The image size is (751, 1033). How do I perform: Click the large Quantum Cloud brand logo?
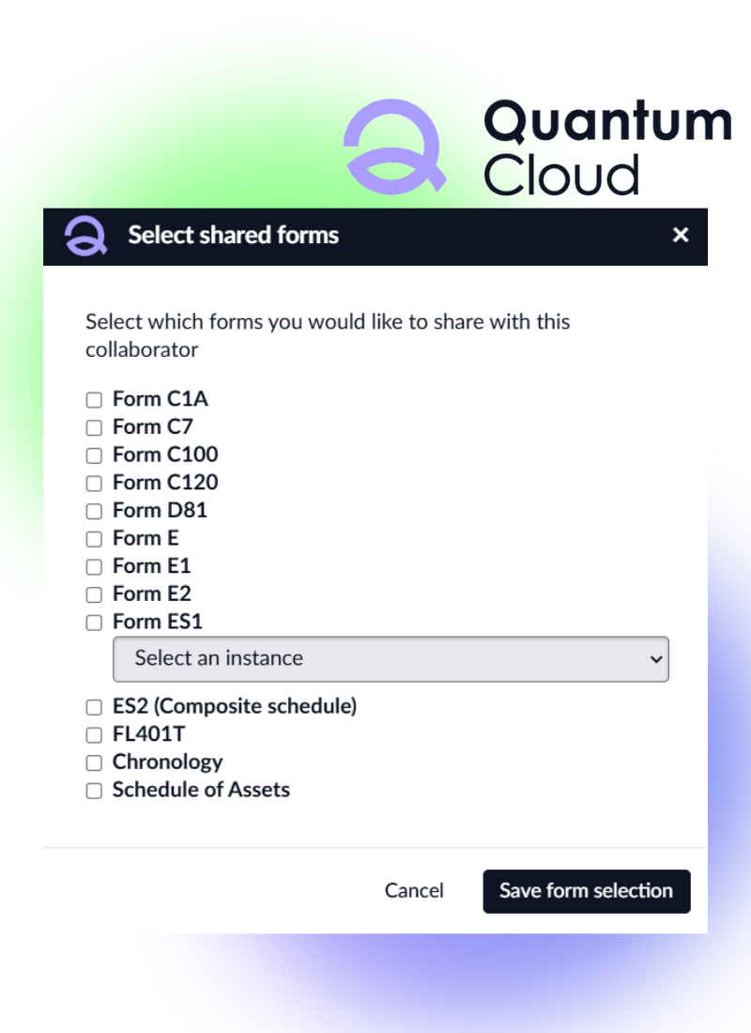[x=394, y=146]
